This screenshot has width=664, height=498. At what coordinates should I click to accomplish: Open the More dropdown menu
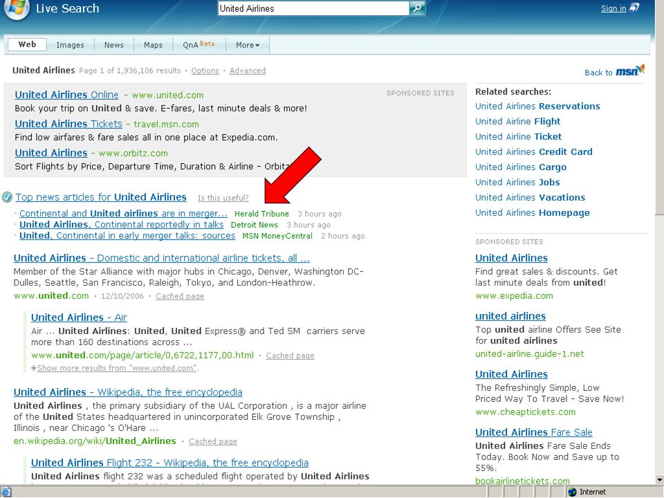coord(248,45)
